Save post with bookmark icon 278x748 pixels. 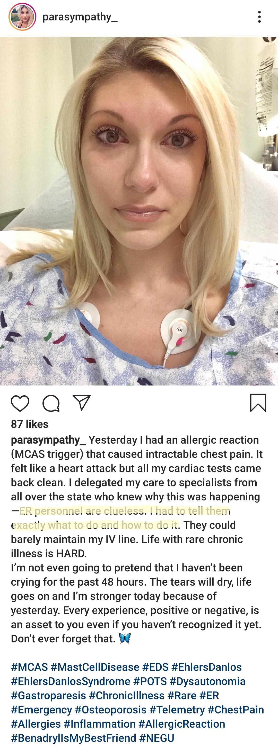point(258,403)
